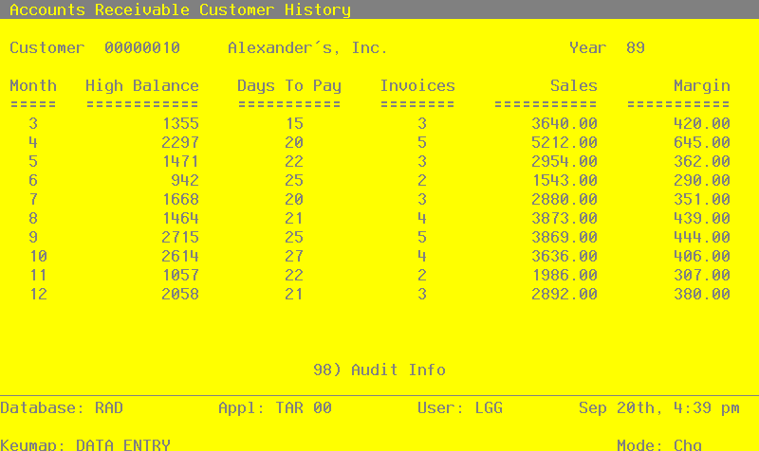
Task: Click Appl: TAR 00 status entry
Action: [275, 408]
